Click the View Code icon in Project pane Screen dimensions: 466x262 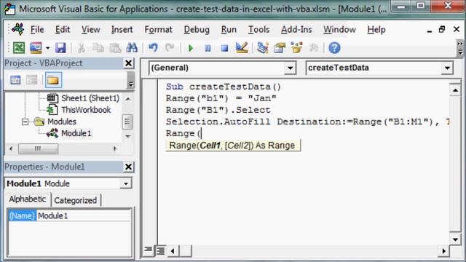click(x=15, y=80)
